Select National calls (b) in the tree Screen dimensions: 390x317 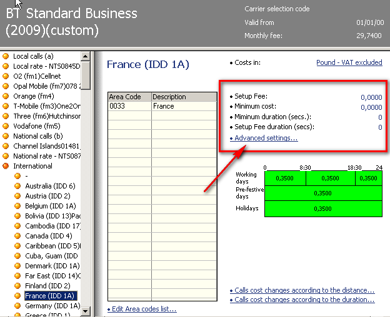[37, 136]
